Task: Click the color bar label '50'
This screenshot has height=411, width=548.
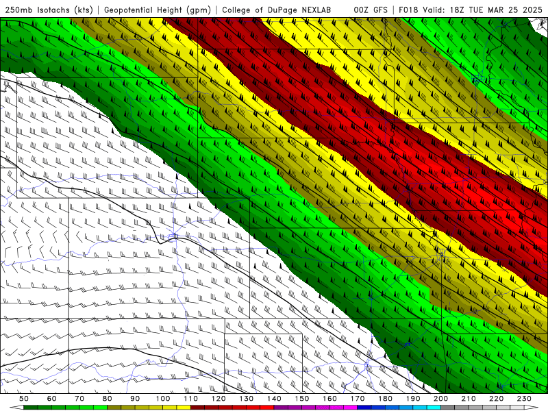Action: [x=24, y=399]
